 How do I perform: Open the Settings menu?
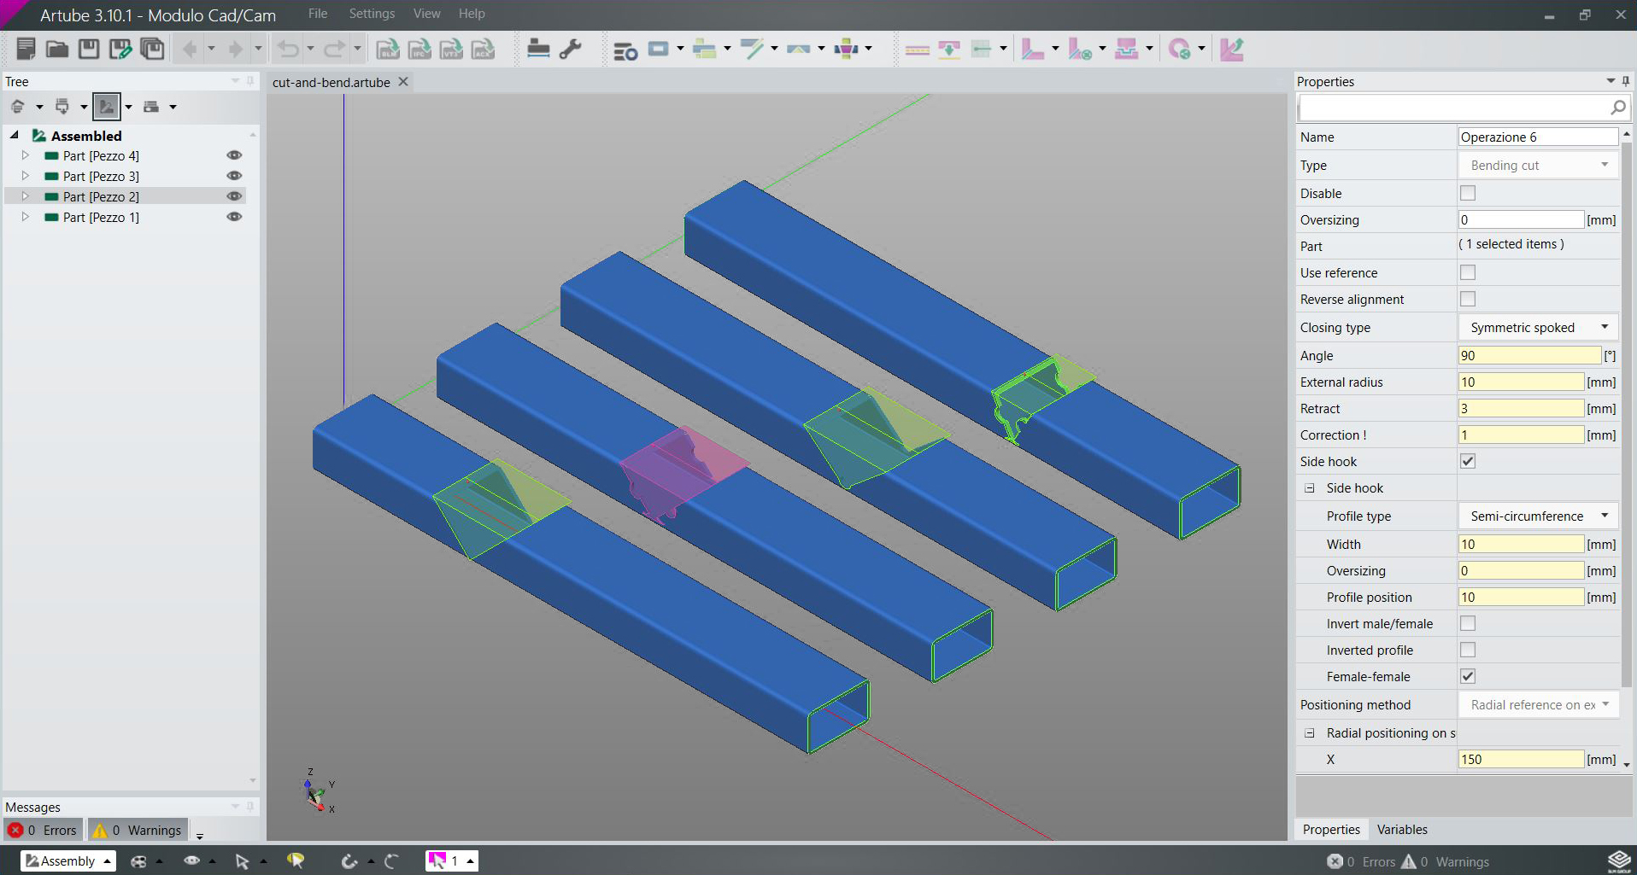coord(372,14)
